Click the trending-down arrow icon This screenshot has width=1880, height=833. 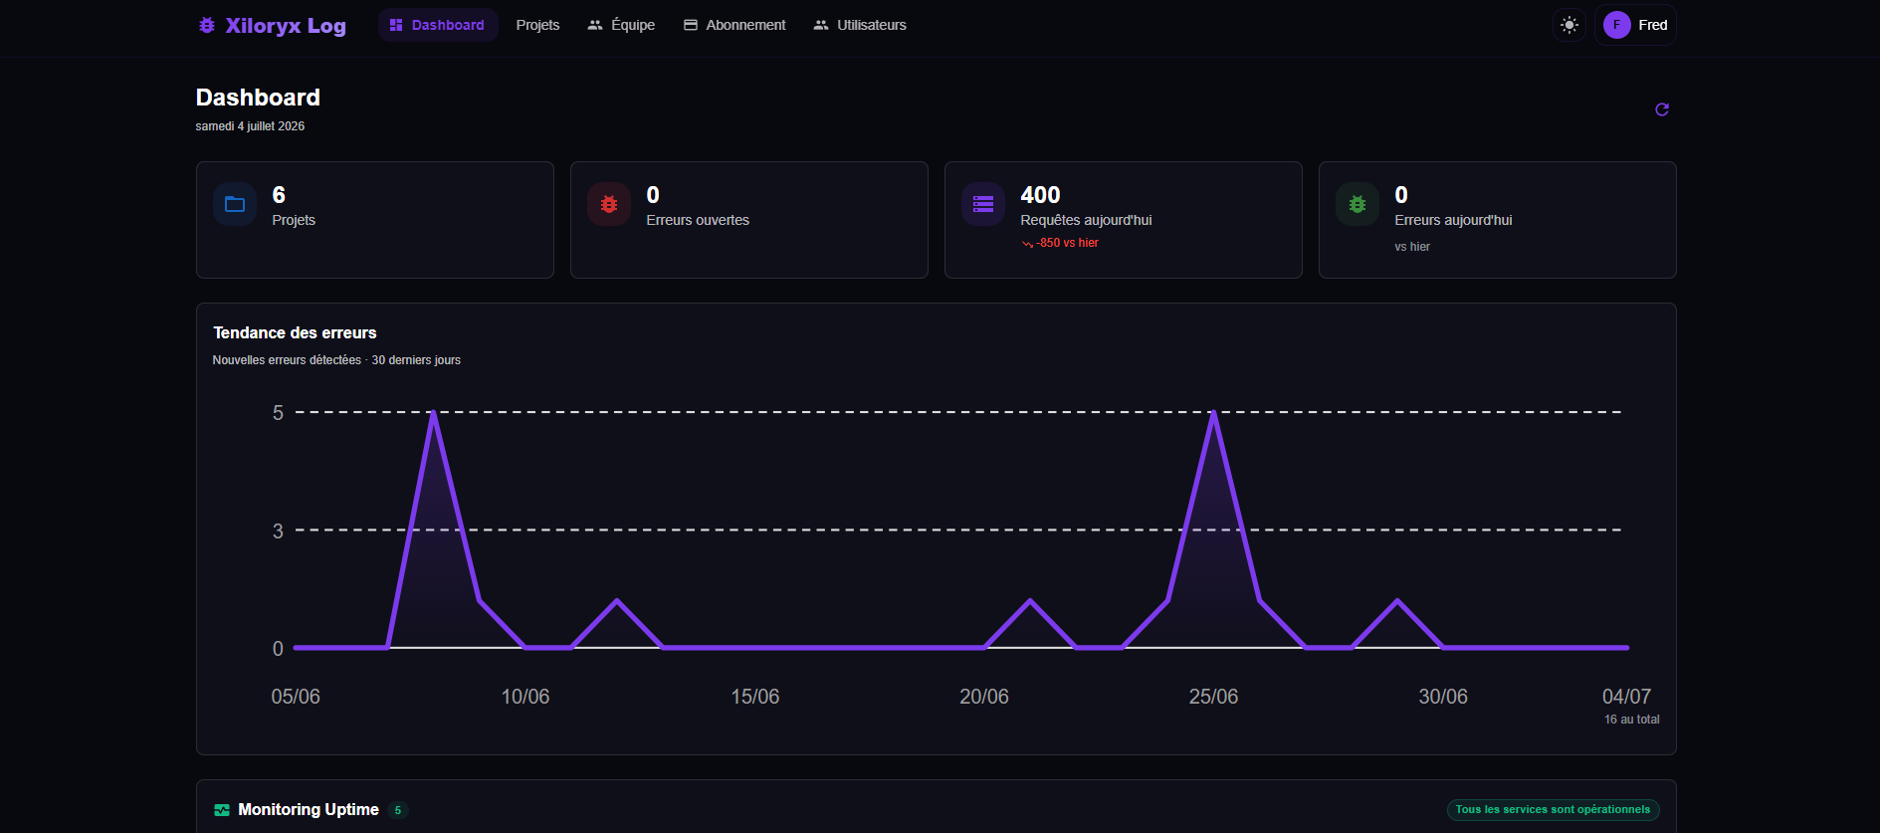click(x=1027, y=244)
